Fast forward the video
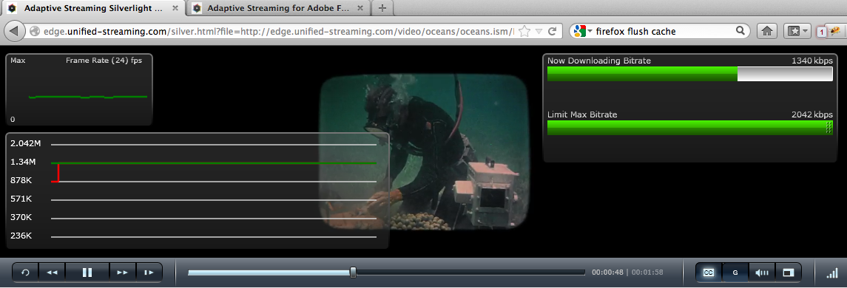The height and width of the screenshot is (288, 847). 123,273
